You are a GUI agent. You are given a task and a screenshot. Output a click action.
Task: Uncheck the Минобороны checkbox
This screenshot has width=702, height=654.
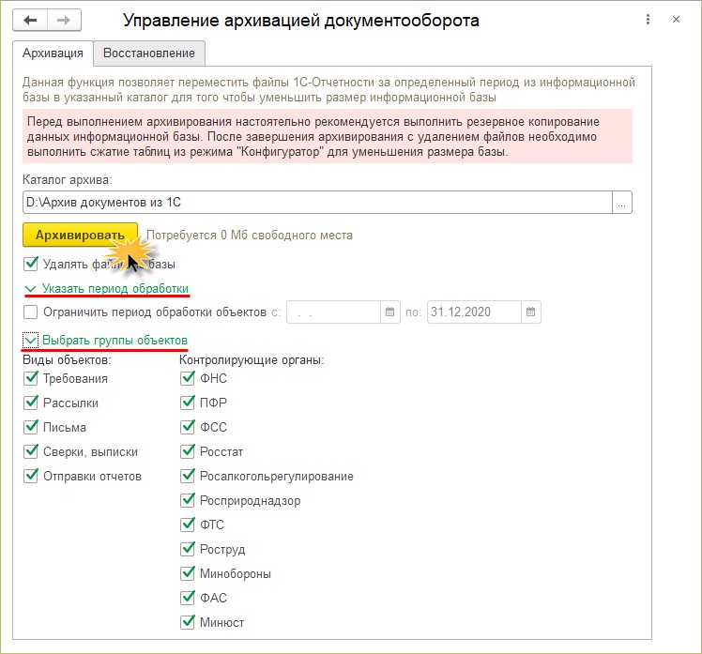coord(187,573)
